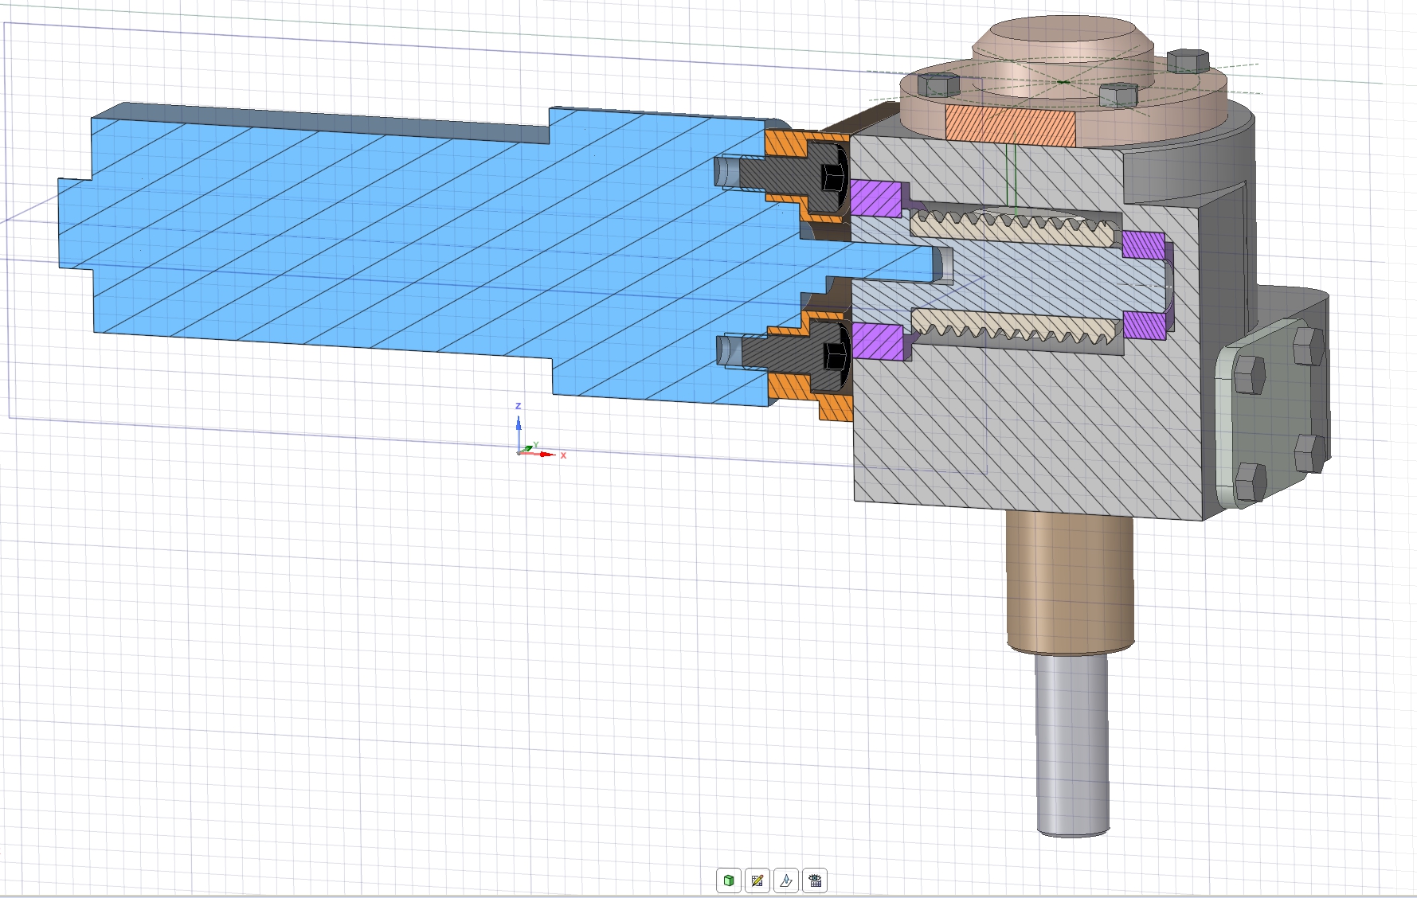
Task: Click the red X axis arrow
Action: click(x=546, y=454)
